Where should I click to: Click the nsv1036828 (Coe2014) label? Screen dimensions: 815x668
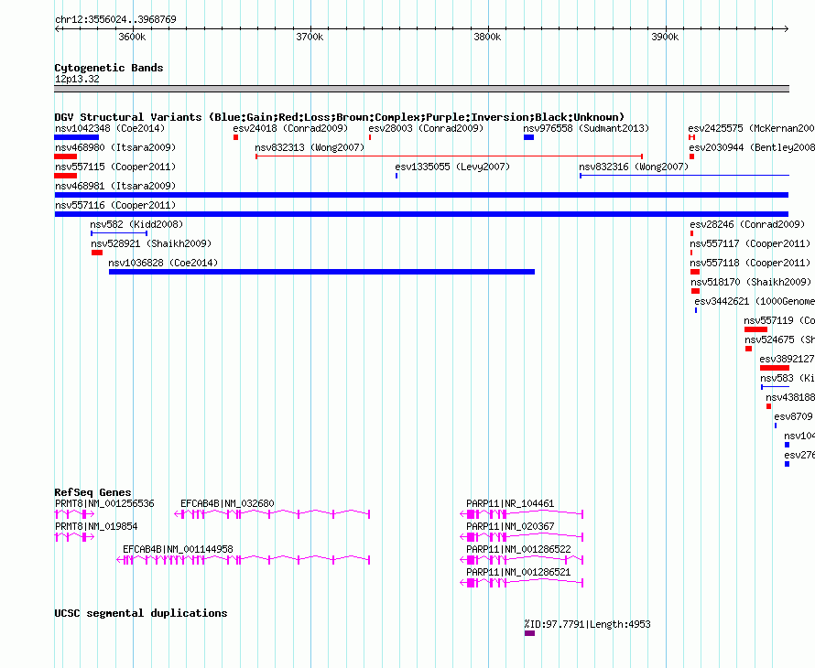[163, 263]
